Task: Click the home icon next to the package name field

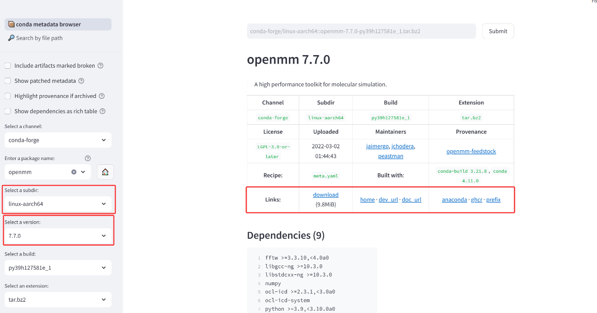Action: 105,171
